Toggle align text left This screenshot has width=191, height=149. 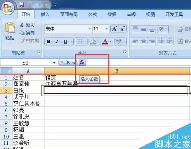(x=135, y=41)
